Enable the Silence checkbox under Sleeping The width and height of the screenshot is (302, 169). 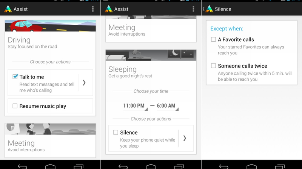(x=116, y=132)
